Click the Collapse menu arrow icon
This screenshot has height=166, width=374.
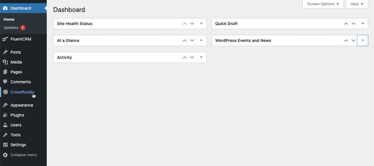[5, 155]
